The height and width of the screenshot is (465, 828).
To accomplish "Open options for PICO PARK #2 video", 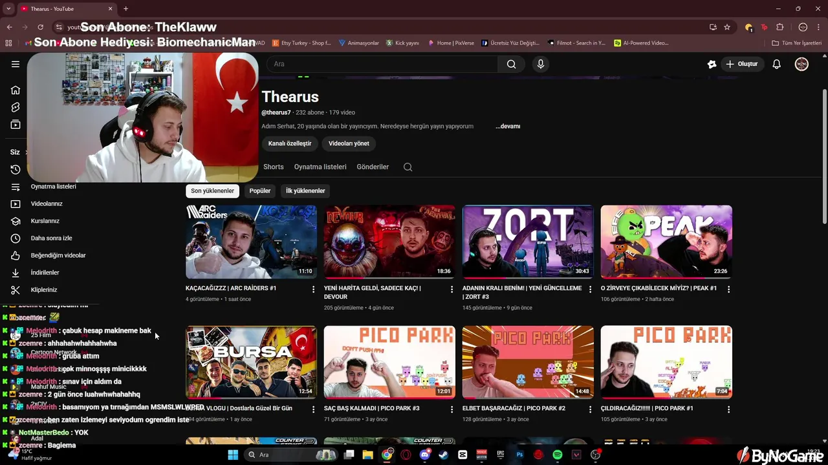I will 590,409.
